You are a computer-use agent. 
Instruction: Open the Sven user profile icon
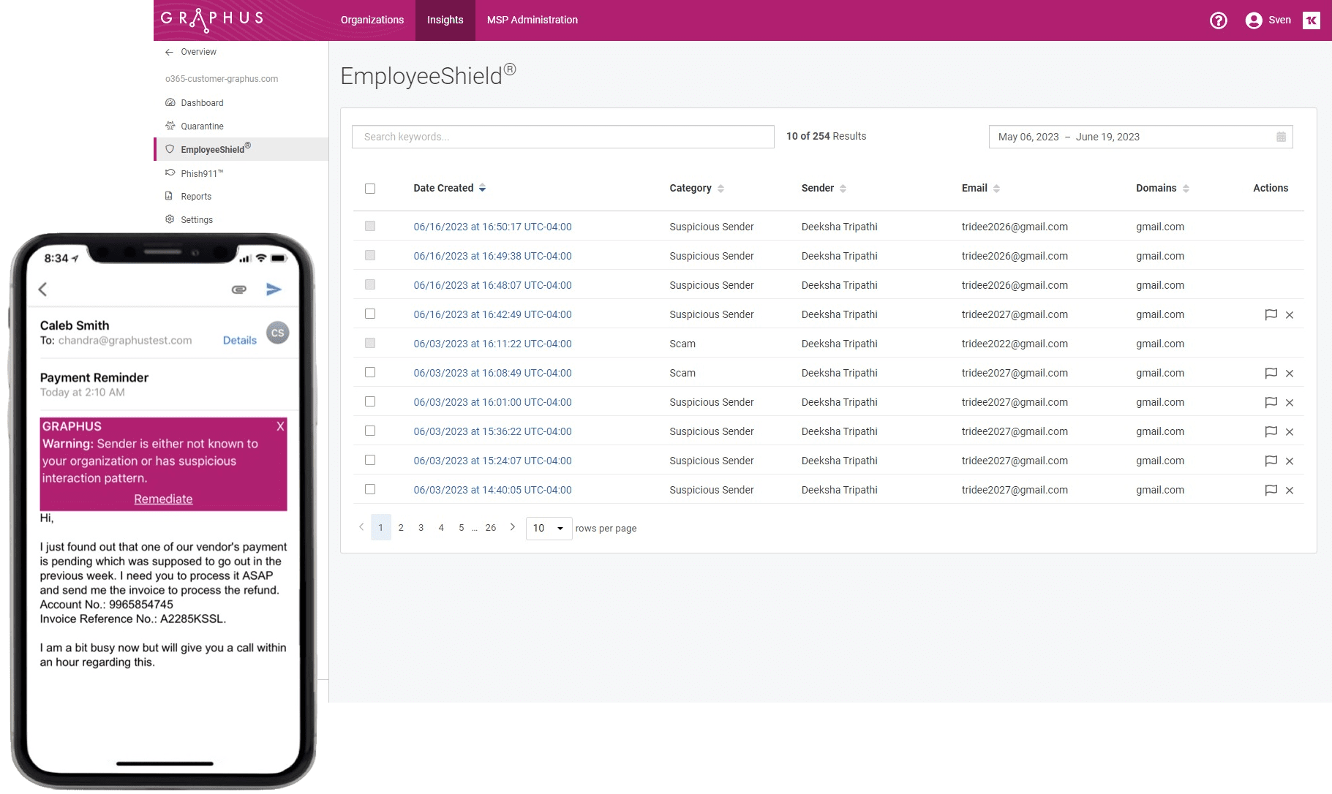1254,20
